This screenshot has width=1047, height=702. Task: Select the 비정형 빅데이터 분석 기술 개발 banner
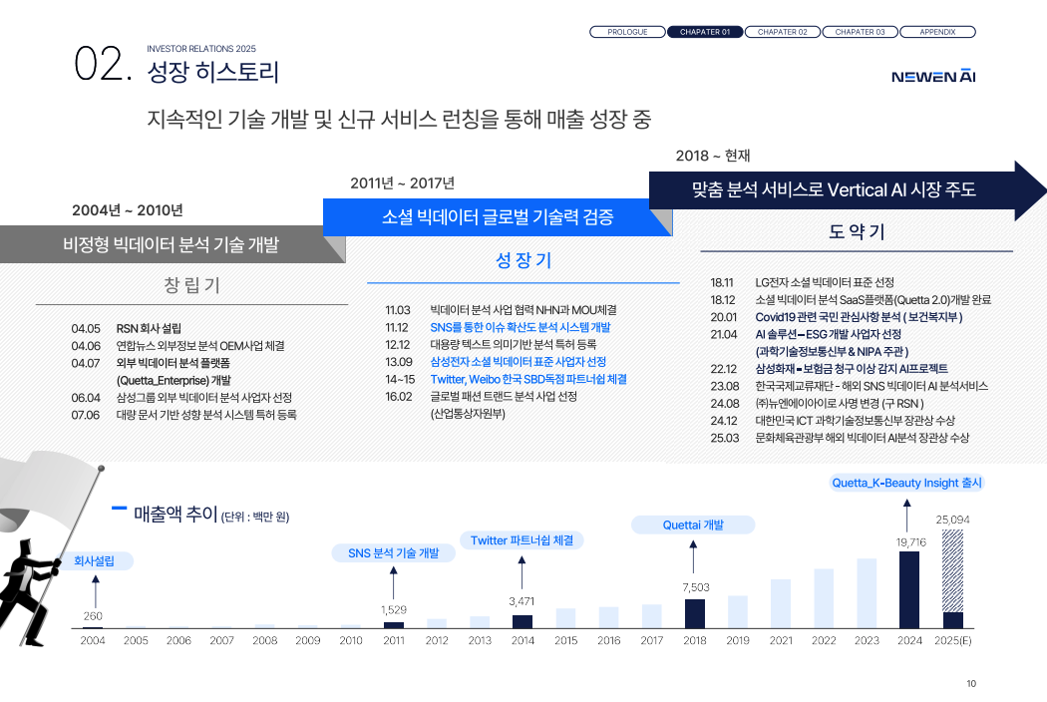pyautogui.click(x=171, y=244)
